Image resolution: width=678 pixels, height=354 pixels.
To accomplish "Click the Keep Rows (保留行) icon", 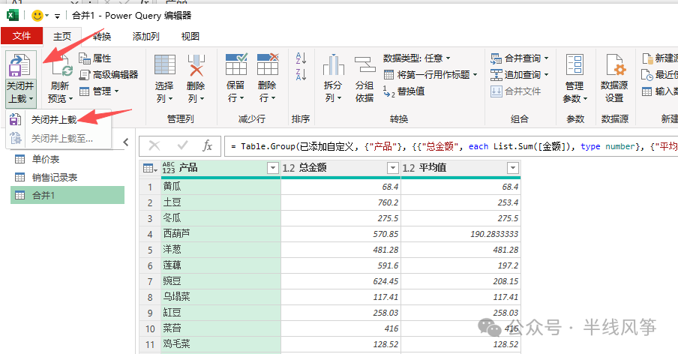I will click(x=236, y=64).
